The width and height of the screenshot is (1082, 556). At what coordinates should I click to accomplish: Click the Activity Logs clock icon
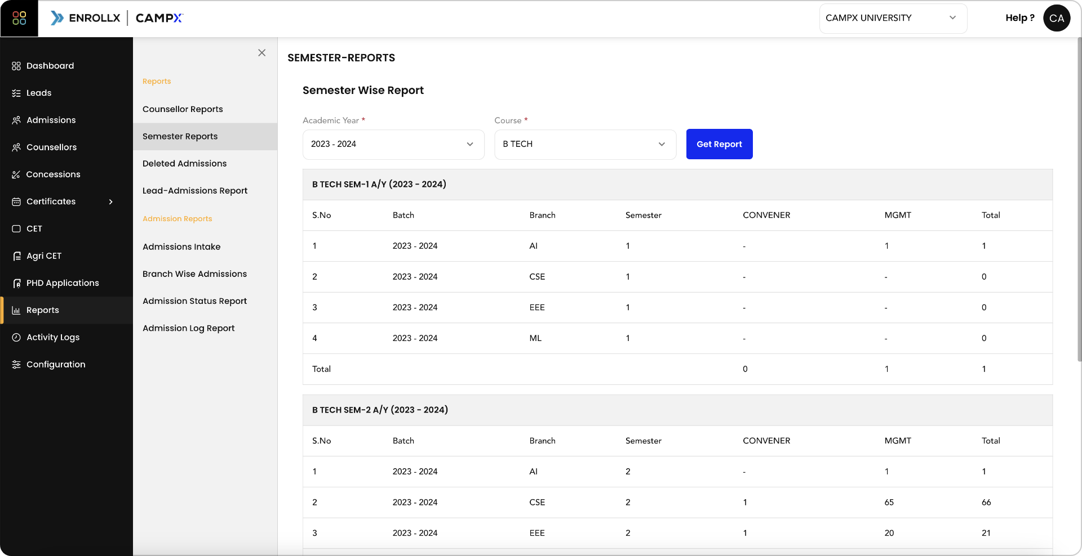[x=16, y=337]
